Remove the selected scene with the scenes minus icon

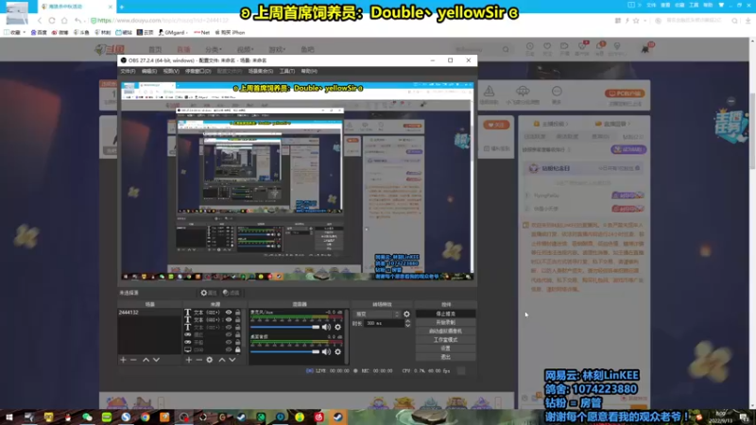[133, 360]
